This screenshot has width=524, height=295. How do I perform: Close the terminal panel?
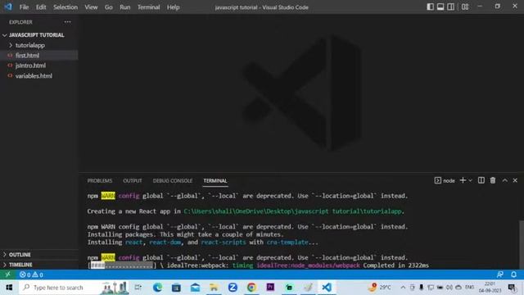515,180
